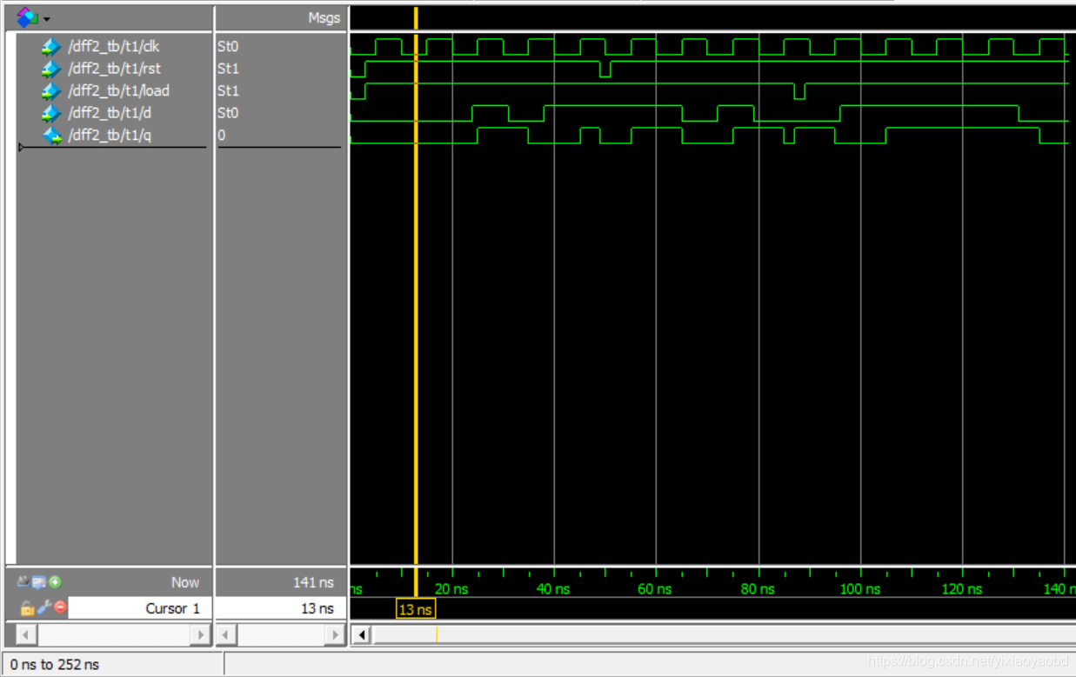Click the toggle leaf names icon
The width and height of the screenshot is (1076, 677).
(x=23, y=581)
